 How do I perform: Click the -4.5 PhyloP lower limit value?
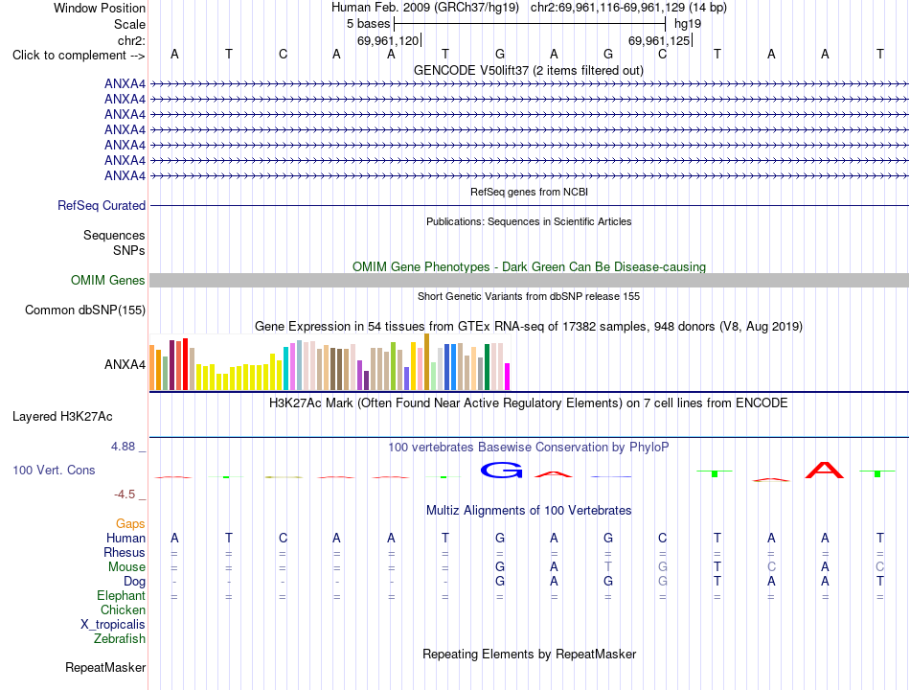(x=125, y=494)
